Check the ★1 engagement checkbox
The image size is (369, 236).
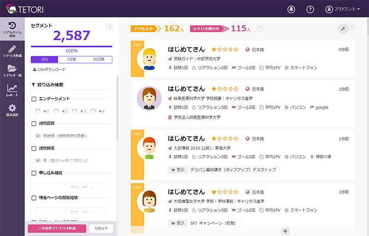38,112
